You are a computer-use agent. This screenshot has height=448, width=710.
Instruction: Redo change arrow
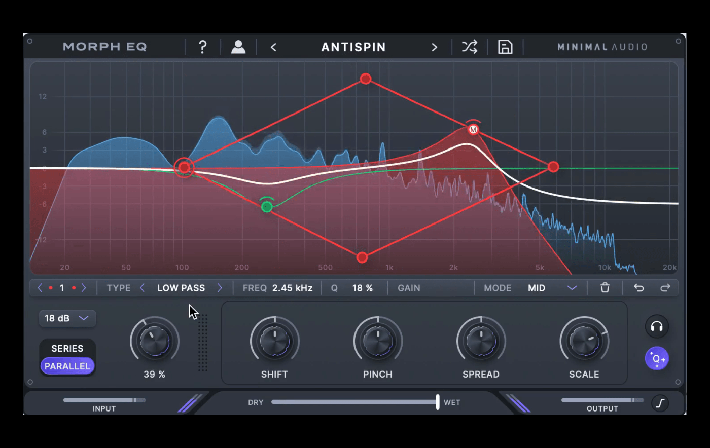click(x=665, y=288)
